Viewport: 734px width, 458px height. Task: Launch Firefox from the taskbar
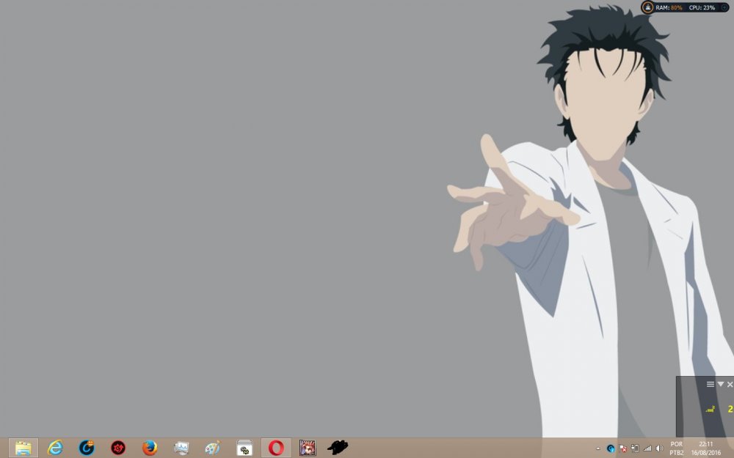coord(150,448)
